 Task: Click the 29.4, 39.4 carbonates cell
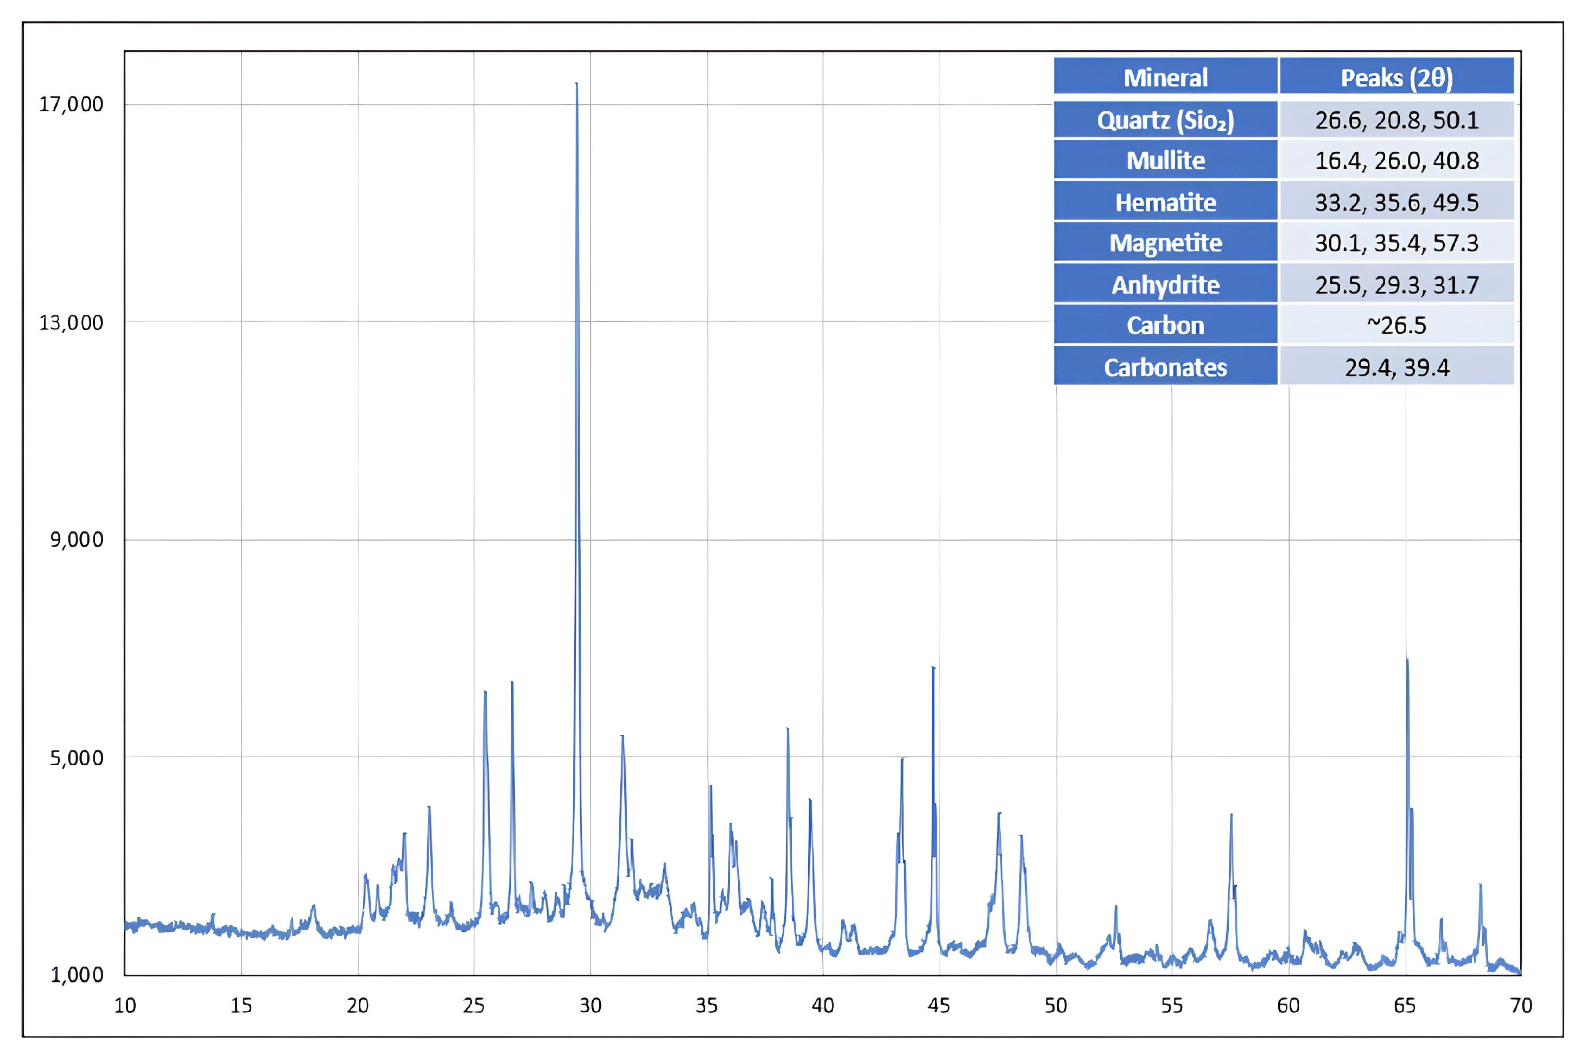click(1396, 367)
